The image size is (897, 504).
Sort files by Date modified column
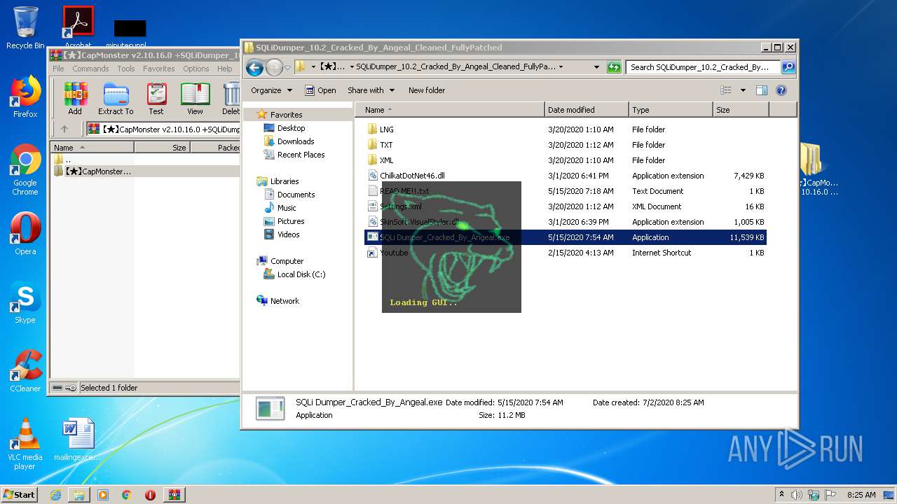pos(587,110)
